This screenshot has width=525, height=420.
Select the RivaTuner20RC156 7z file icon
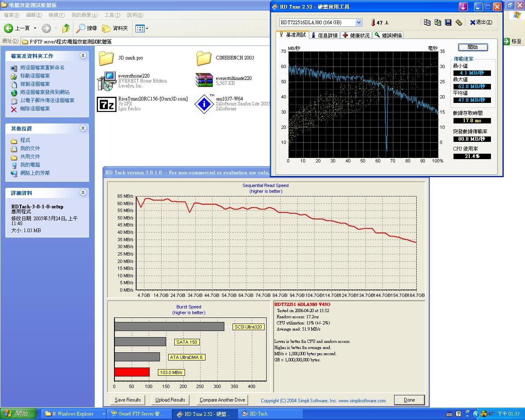[106, 104]
